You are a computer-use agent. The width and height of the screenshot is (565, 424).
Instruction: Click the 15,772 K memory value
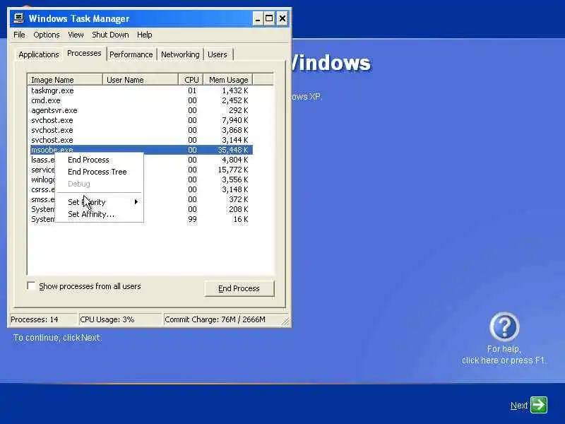click(233, 170)
